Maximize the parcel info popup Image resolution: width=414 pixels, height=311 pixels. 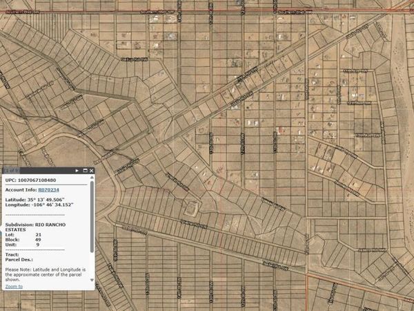pos(83,170)
